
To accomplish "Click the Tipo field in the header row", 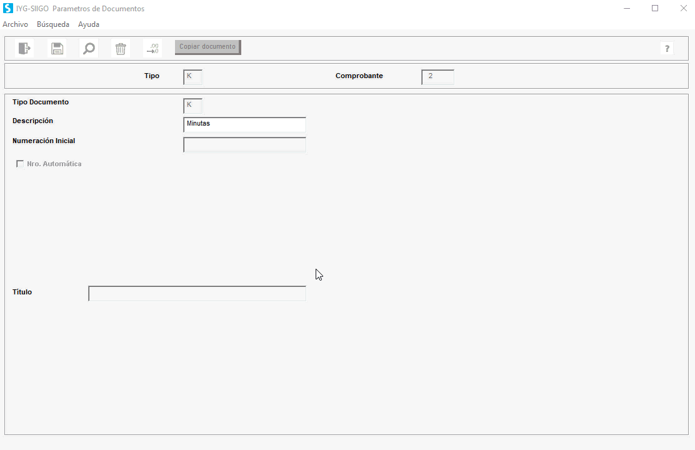I will click(192, 77).
